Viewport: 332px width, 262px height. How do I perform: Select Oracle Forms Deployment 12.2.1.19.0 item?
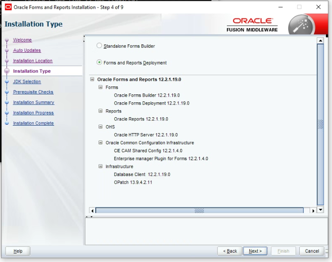[152, 103]
